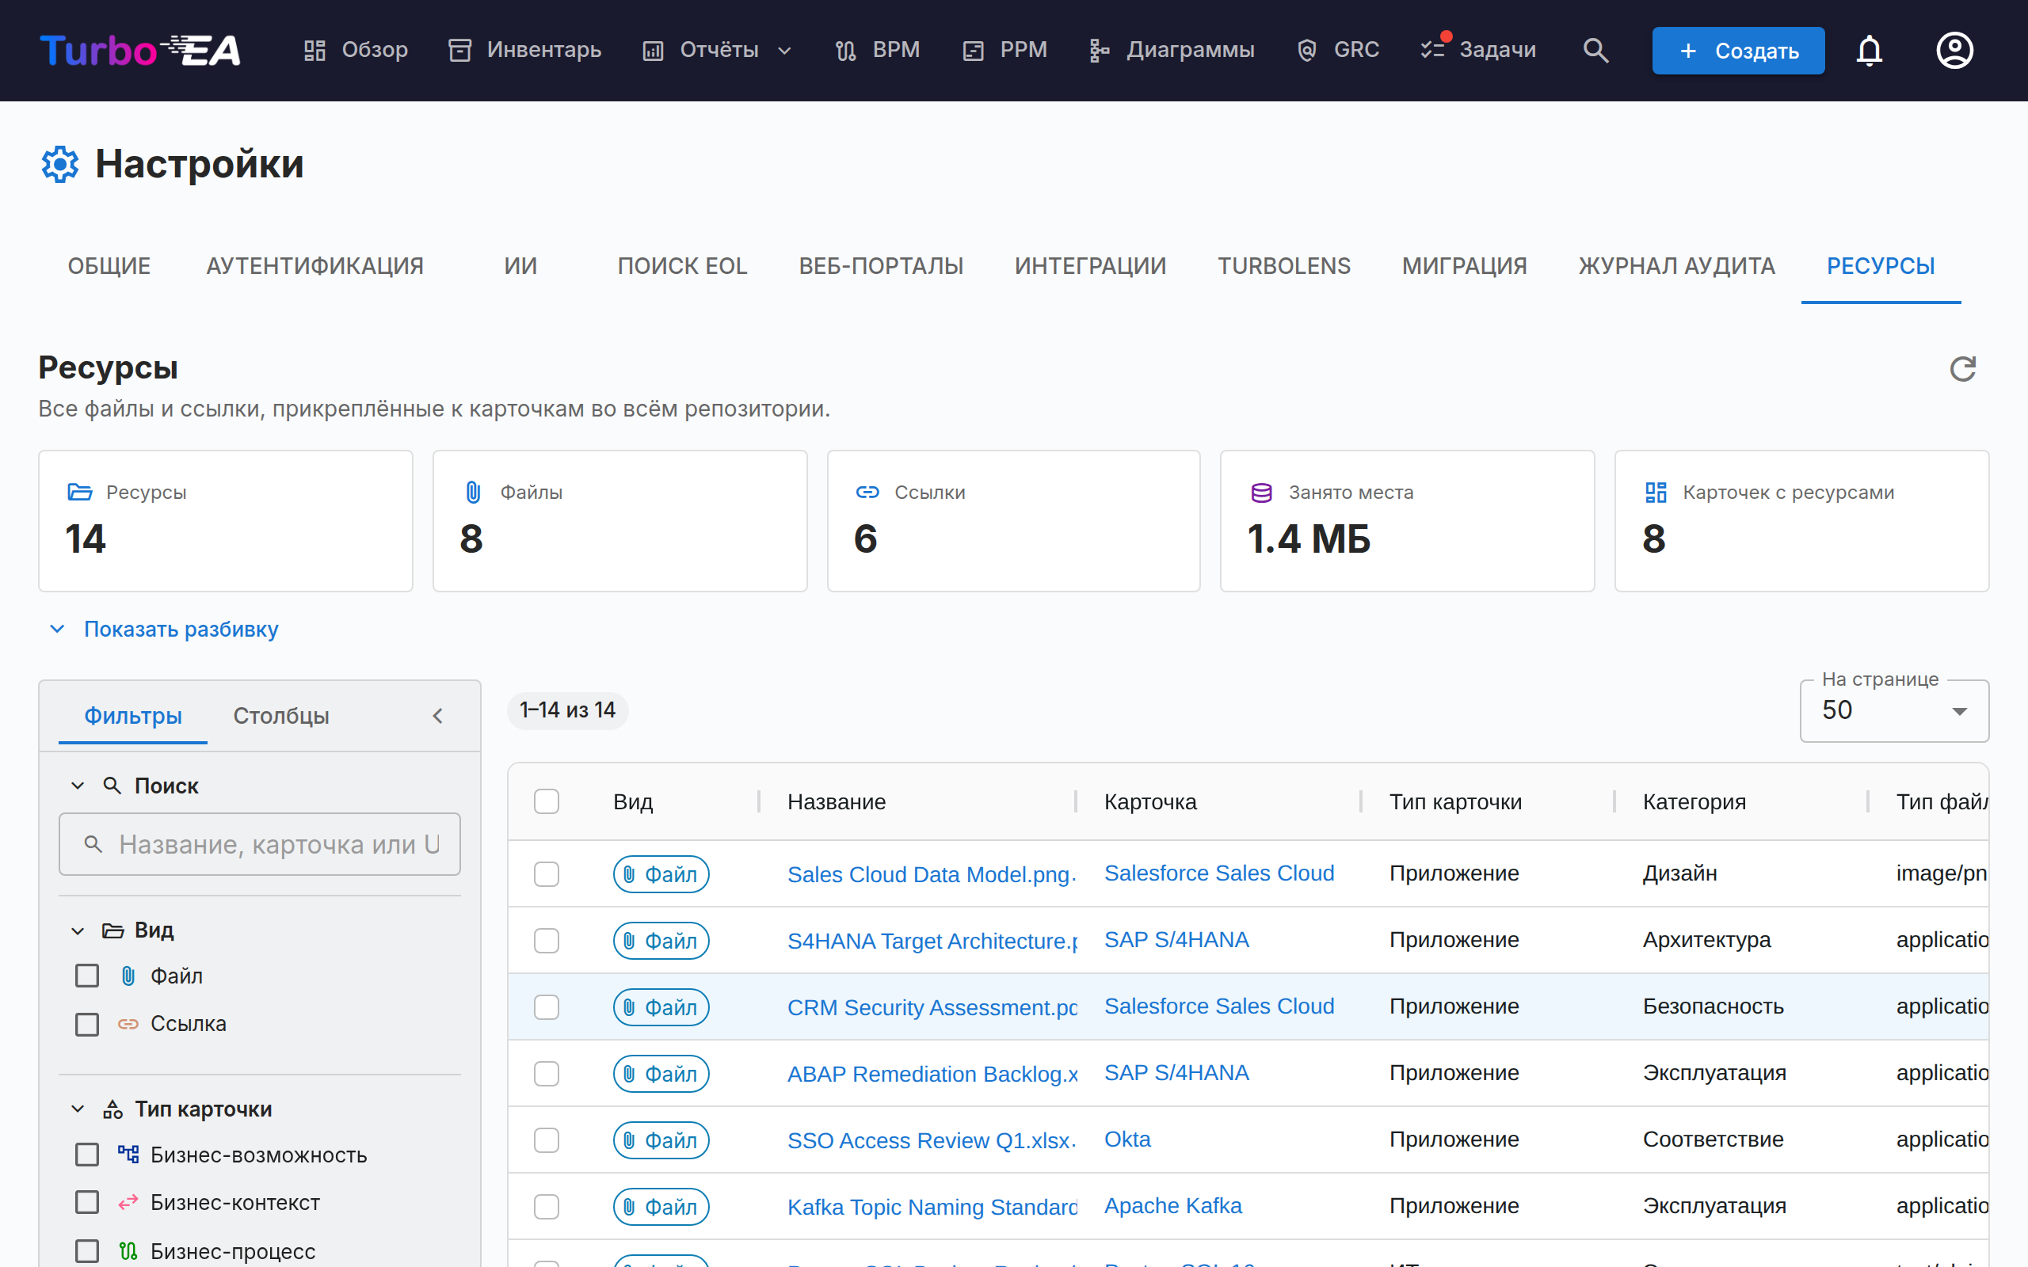Open the Tasks icon with red badge

(x=1478, y=49)
